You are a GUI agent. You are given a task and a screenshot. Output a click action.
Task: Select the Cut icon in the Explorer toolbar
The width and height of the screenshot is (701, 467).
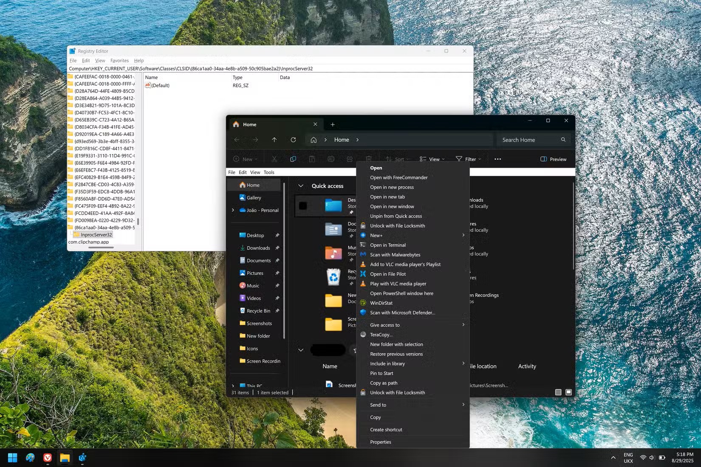click(x=274, y=159)
